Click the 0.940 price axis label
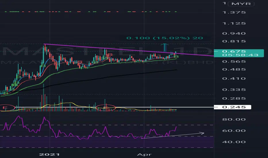Image resolution: width=268 pixels, height=158 pixels. click(x=234, y=33)
